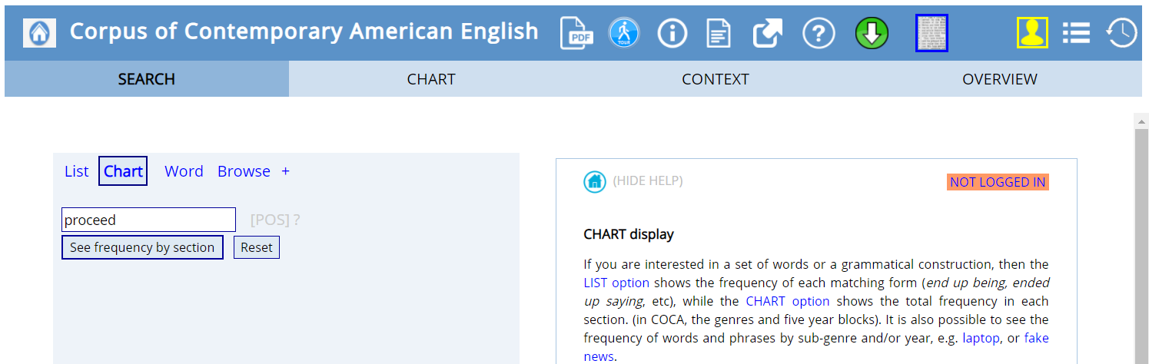Open the [POS] part-of-speech selector

tap(270, 220)
